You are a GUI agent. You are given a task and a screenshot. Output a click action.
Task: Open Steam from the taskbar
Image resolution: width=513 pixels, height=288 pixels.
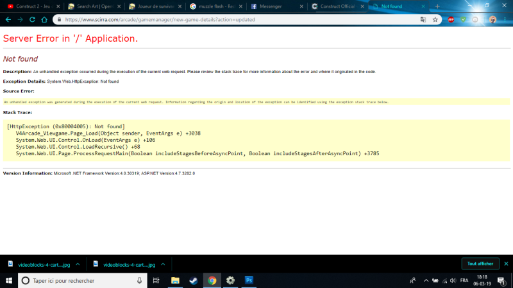194,280
